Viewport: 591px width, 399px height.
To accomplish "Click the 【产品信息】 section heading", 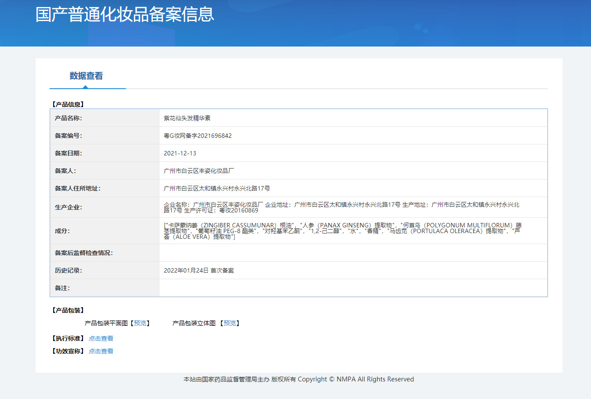I will pos(68,104).
